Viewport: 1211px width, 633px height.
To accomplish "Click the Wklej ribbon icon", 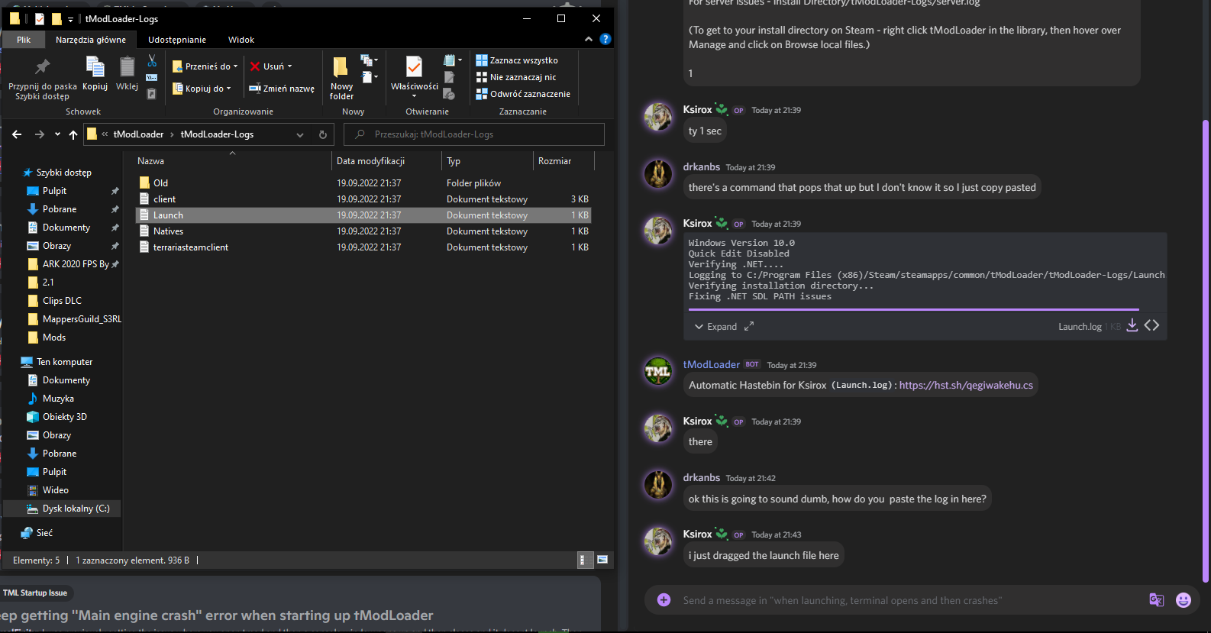I will point(127,73).
